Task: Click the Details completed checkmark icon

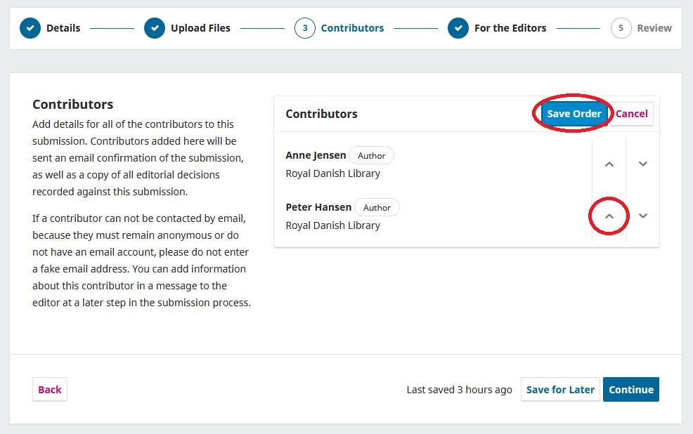Action: [30, 28]
